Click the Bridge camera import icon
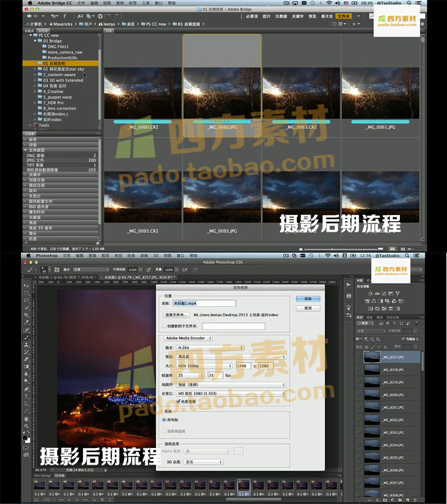This screenshot has width=447, height=504. point(80,16)
